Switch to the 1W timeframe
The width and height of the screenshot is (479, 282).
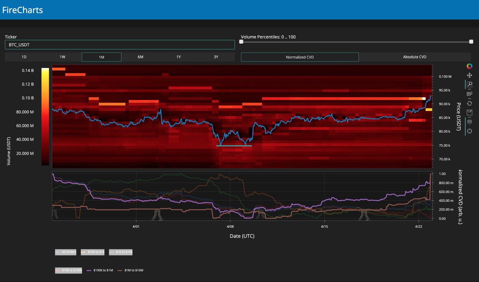(63, 57)
